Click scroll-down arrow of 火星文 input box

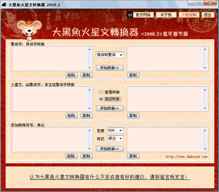90,108
